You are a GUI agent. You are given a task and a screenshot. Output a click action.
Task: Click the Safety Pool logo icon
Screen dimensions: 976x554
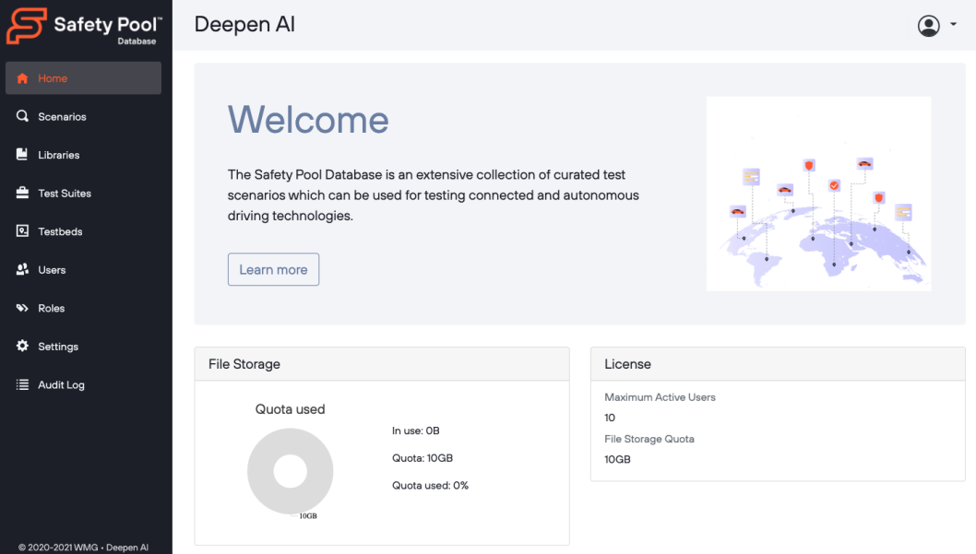26,26
